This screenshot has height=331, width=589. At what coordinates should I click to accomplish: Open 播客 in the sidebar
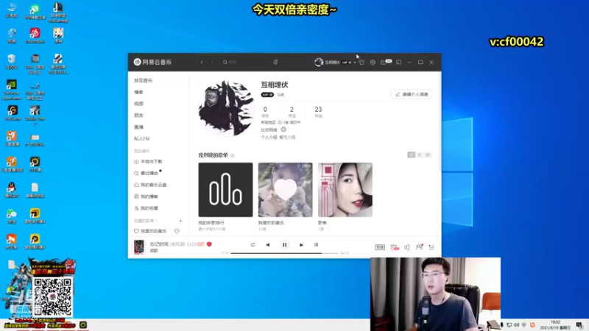pyautogui.click(x=138, y=93)
